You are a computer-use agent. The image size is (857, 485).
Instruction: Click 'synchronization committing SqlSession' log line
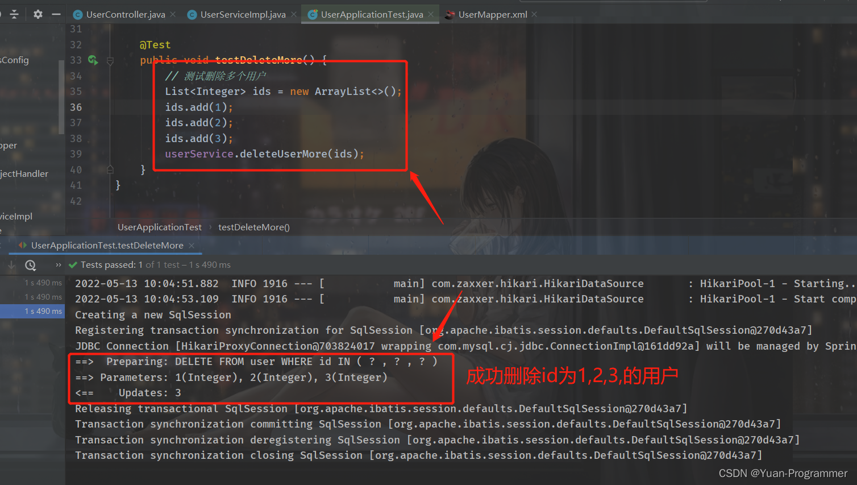coord(428,424)
